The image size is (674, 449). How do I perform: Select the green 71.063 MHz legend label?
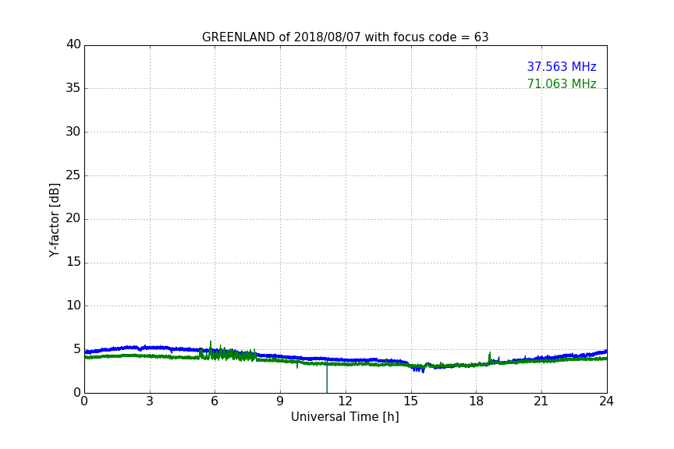[562, 83]
